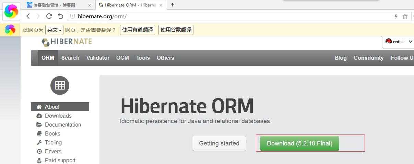The height and width of the screenshot is (164, 414).
Task: Click Download (5.2.10.Final) green button
Action: point(299,143)
